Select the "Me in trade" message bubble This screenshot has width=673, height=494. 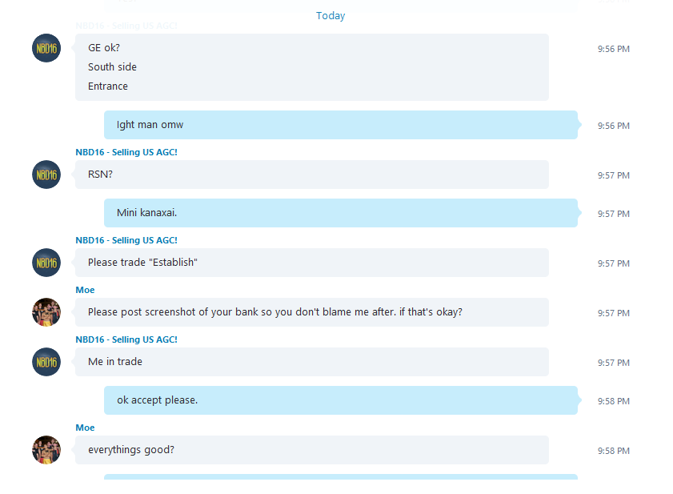click(312, 362)
